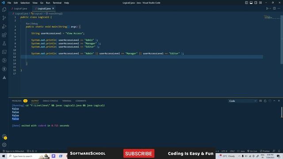Open the View menu
Viewport: 283px width, 159px height.
point(35,3)
